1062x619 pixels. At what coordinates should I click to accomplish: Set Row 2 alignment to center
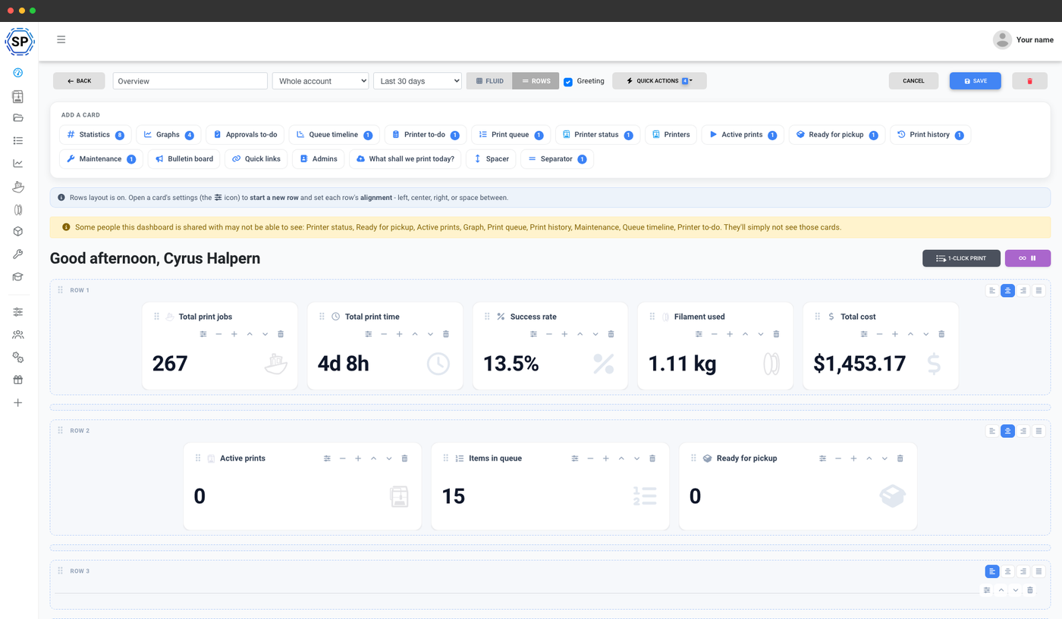pos(1007,431)
